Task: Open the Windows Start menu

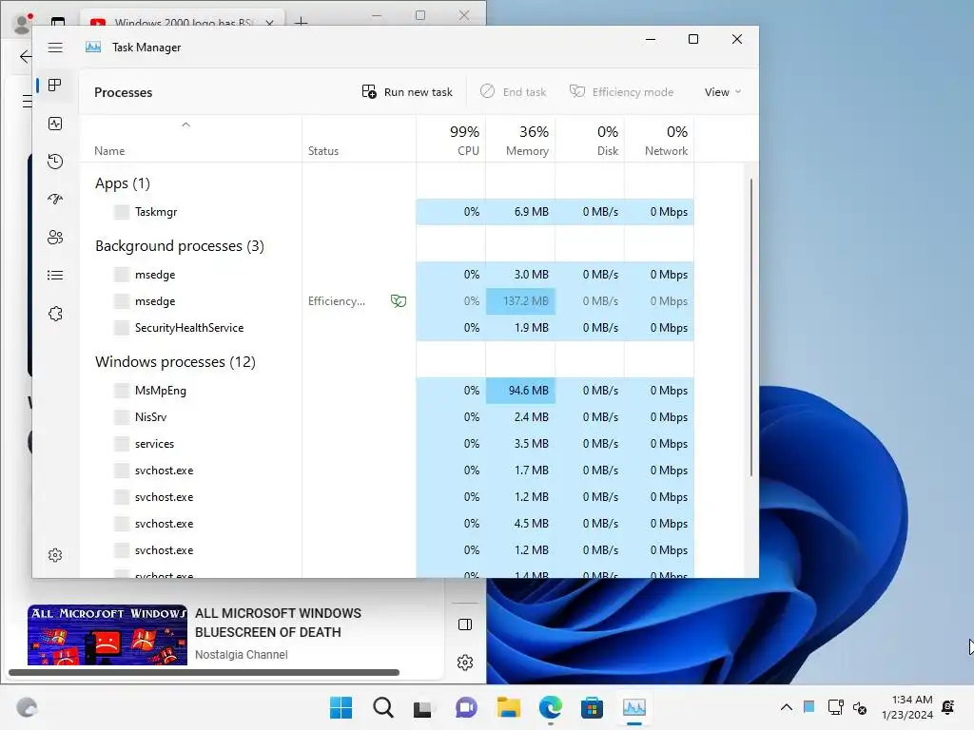Action: 341,707
